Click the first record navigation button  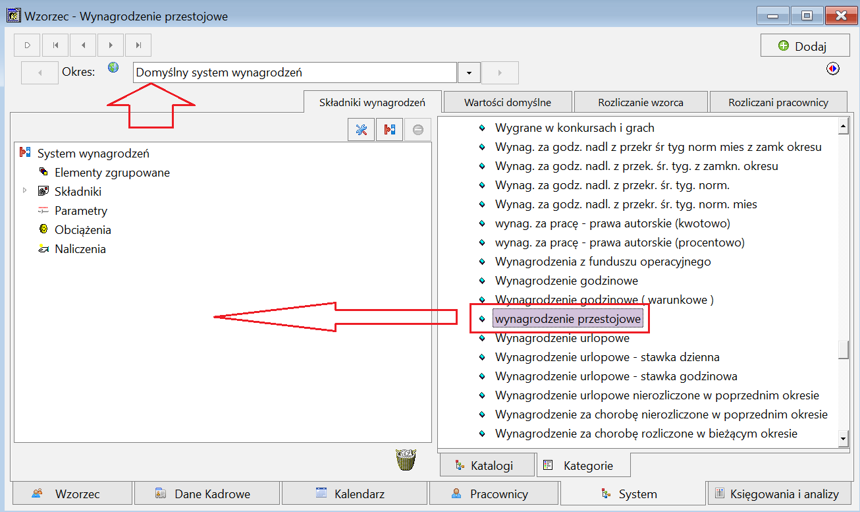pyautogui.click(x=55, y=45)
